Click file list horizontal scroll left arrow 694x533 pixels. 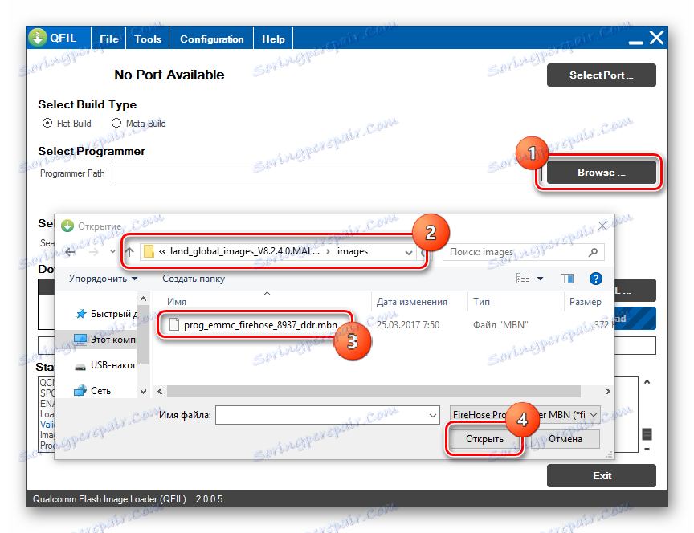pyautogui.click(x=160, y=392)
